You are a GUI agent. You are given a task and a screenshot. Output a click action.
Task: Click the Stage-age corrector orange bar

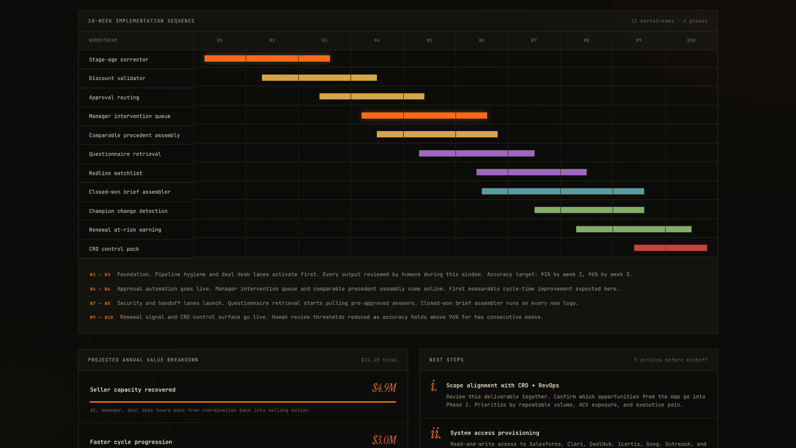[x=267, y=58]
